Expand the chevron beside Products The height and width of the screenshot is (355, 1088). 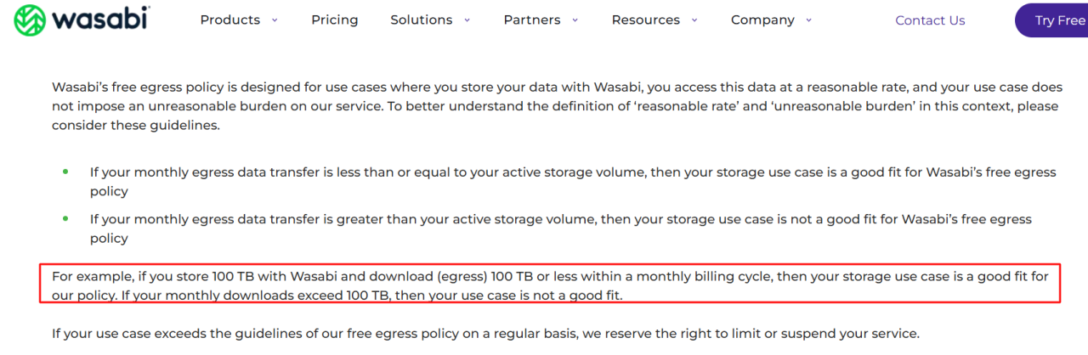pos(275,20)
